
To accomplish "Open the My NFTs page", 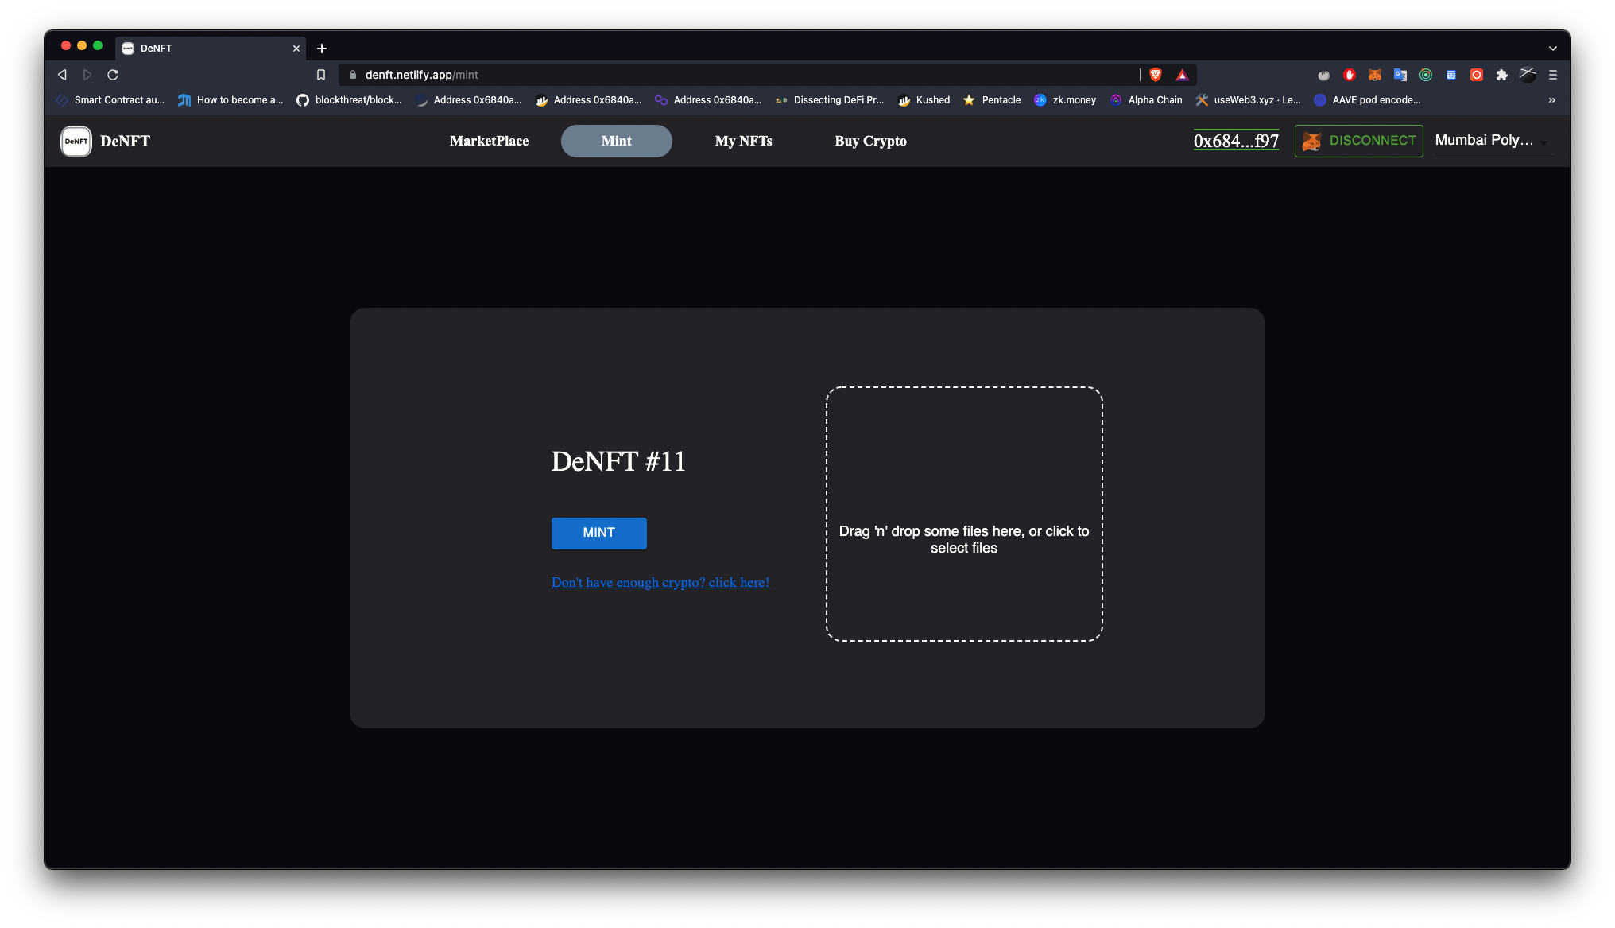I will click(743, 142).
